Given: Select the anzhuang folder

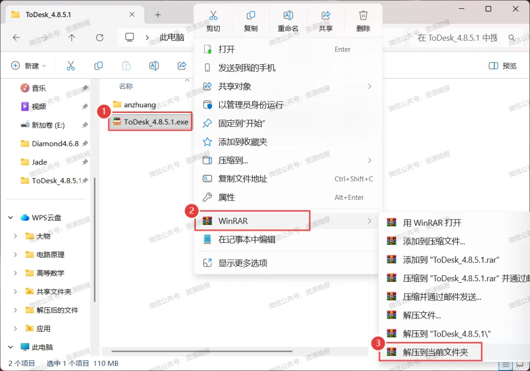Looking at the screenshot, I should click(134, 105).
